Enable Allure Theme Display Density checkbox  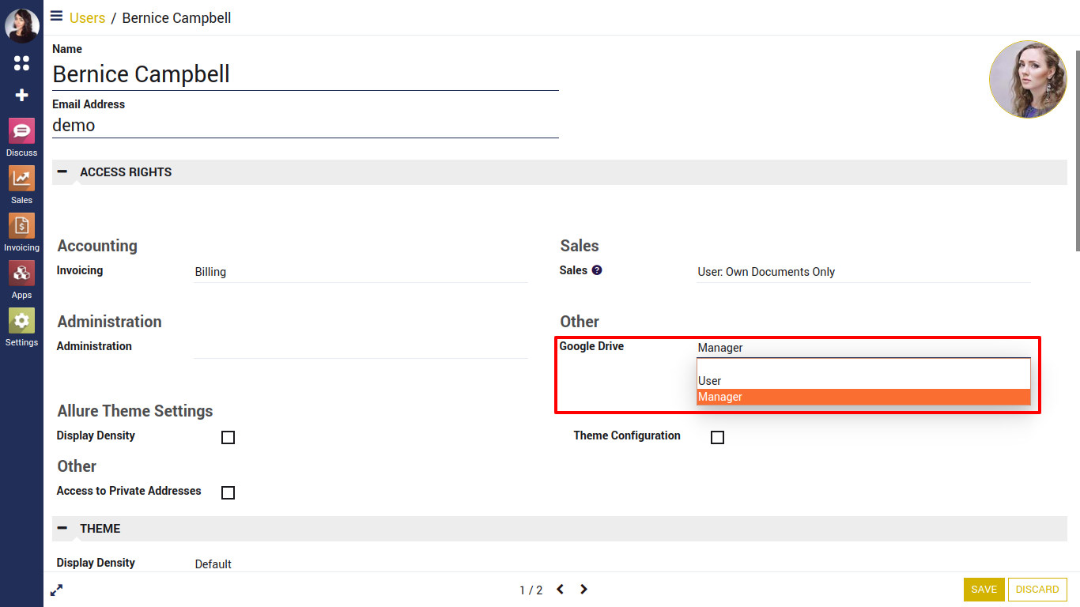[x=228, y=437]
